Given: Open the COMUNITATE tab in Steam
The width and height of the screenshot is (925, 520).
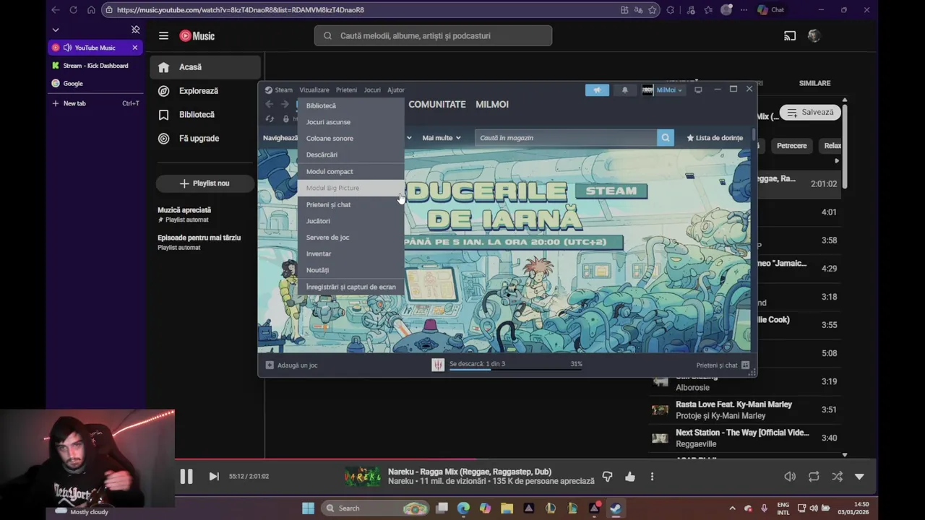Looking at the screenshot, I should 437,105.
